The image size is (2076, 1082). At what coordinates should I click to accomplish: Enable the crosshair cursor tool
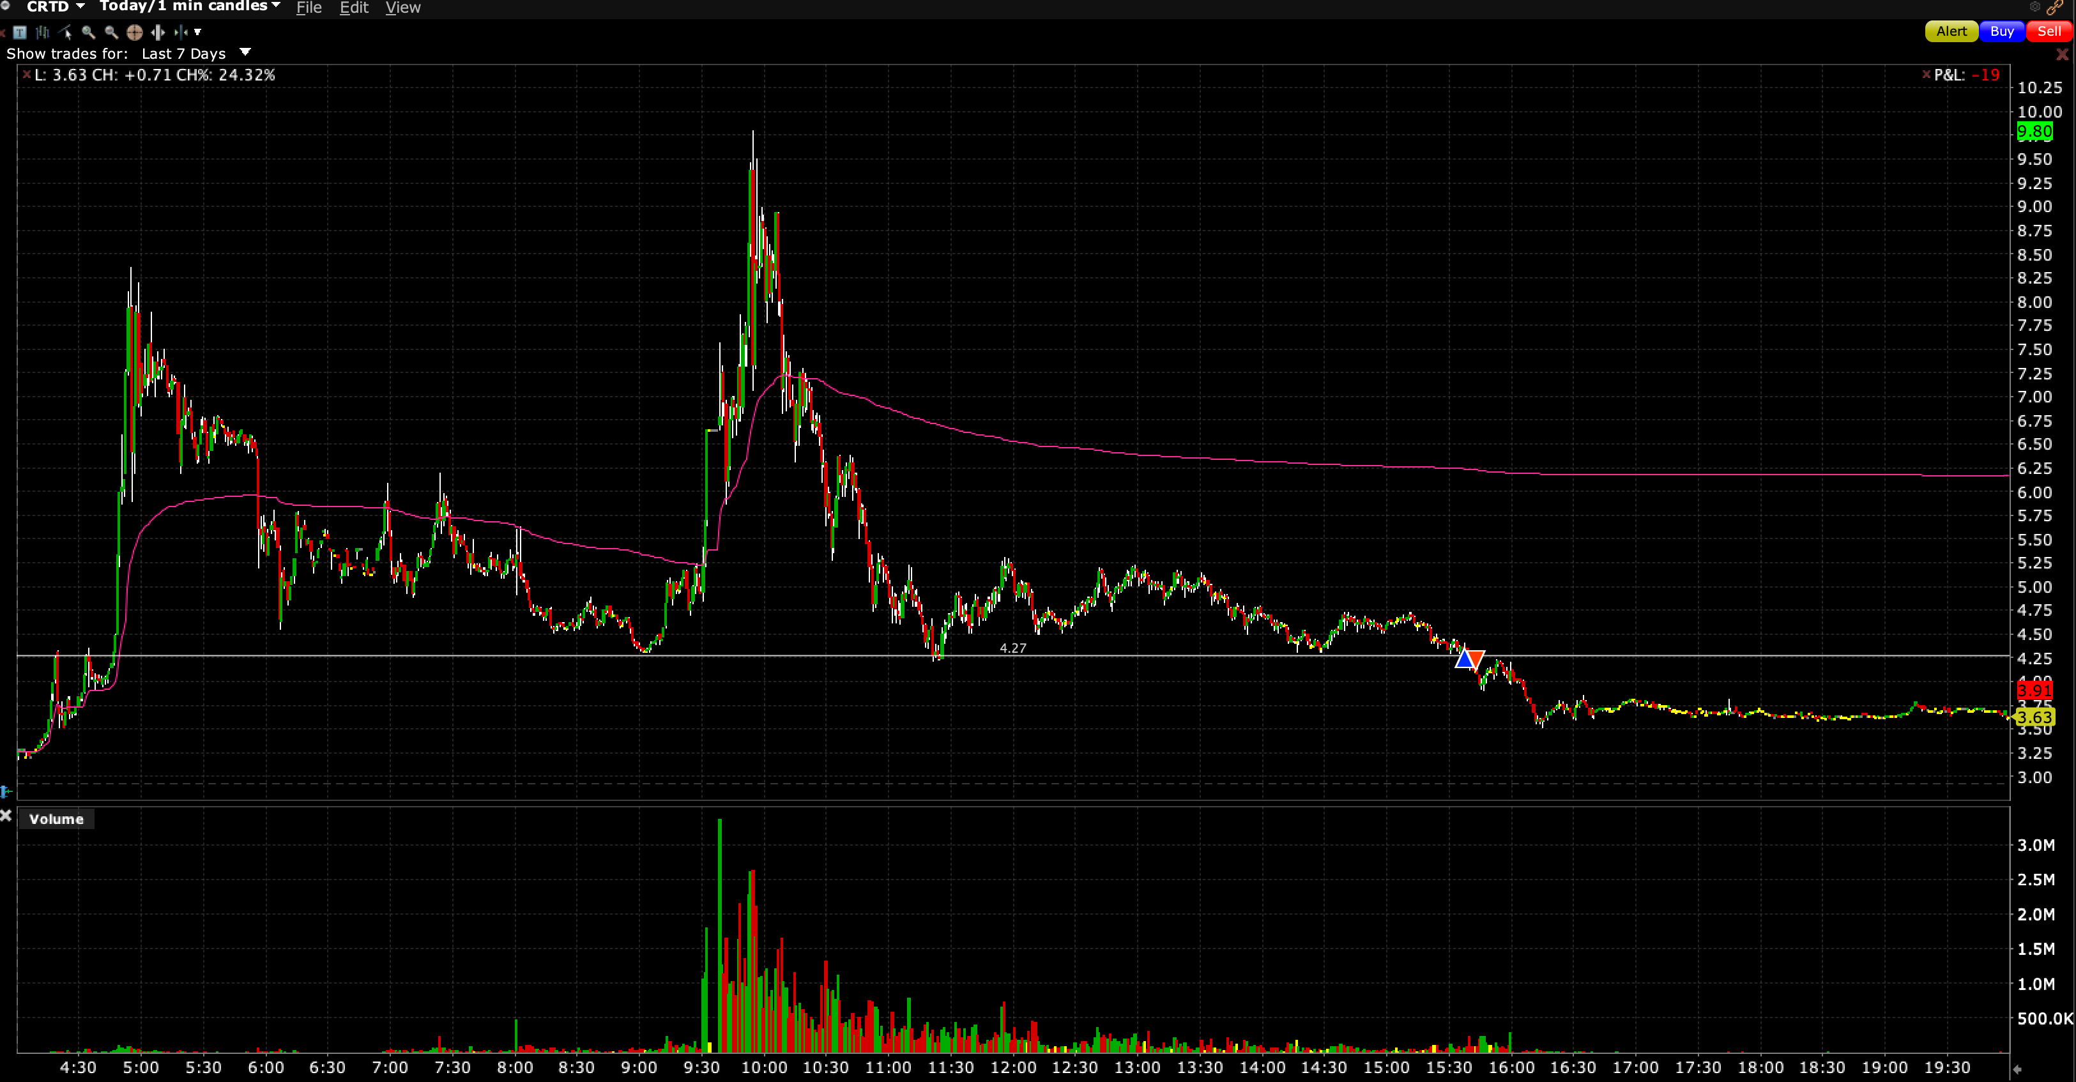[x=135, y=32]
